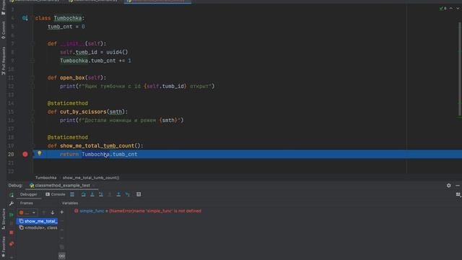The height and width of the screenshot is (260, 462).
Task: Open the Commit side panel
Action: click(3, 30)
